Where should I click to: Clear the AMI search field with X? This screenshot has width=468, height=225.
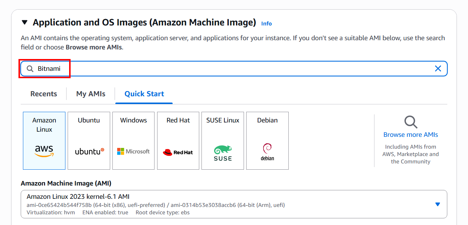[438, 69]
